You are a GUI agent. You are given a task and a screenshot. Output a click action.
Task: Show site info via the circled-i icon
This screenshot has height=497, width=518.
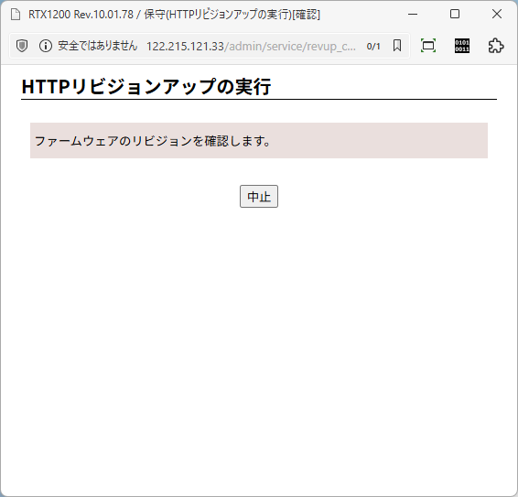pos(46,46)
